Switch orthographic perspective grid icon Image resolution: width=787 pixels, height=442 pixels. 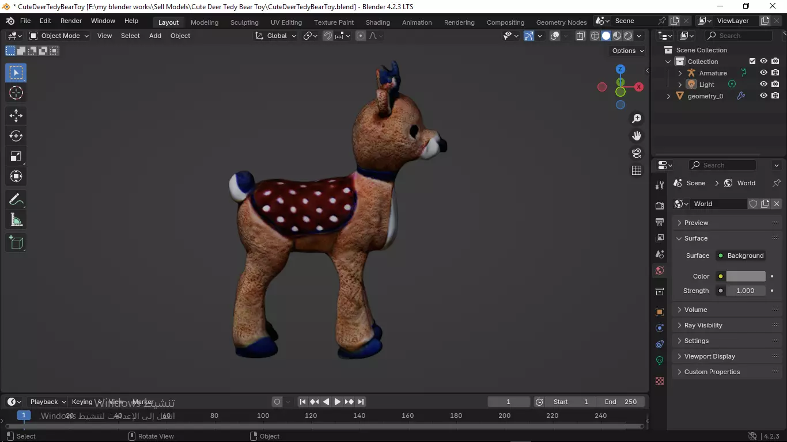[637, 170]
